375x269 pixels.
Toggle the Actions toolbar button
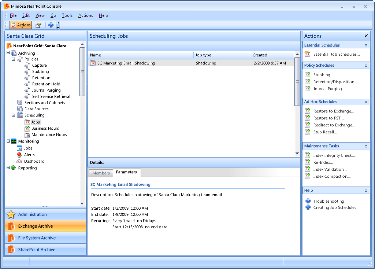pos(21,25)
